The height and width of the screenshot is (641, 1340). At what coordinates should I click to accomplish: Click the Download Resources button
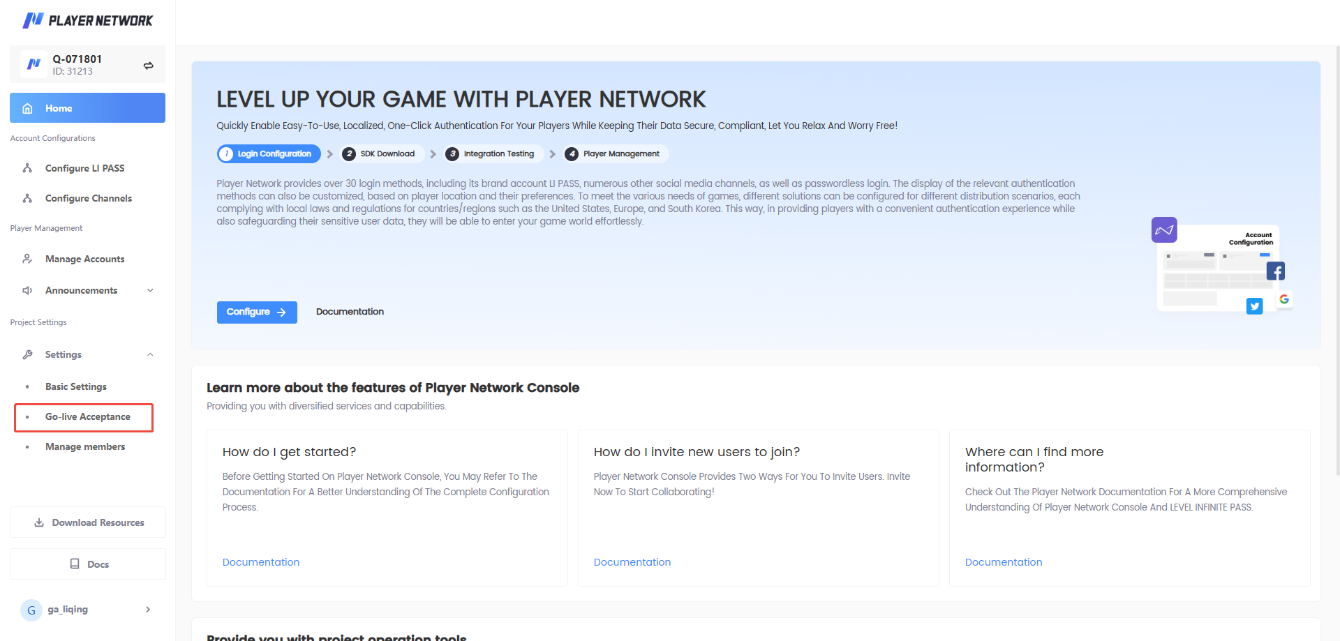tap(88, 522)
